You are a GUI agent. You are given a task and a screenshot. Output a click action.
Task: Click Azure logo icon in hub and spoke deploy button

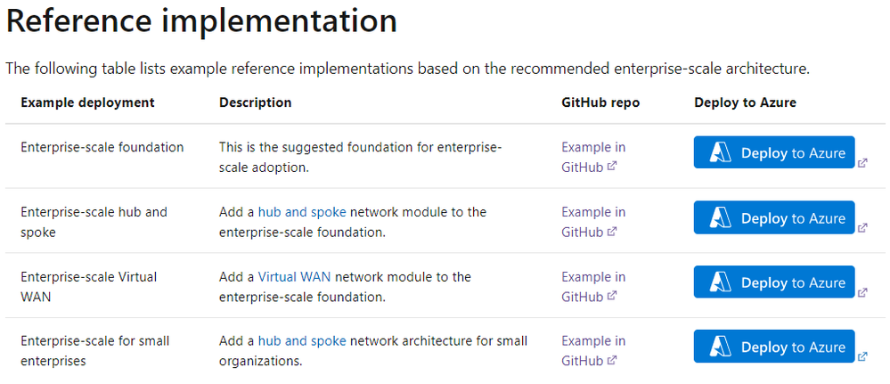720,218
